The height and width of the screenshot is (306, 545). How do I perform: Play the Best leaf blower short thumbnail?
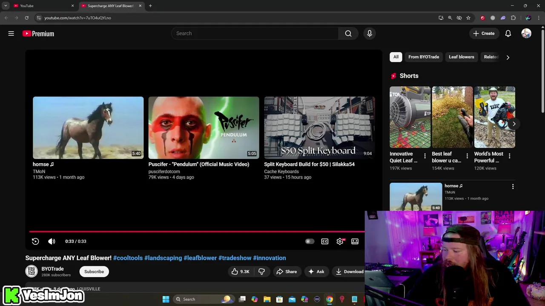pyautogui.click(x=452, y=117)
